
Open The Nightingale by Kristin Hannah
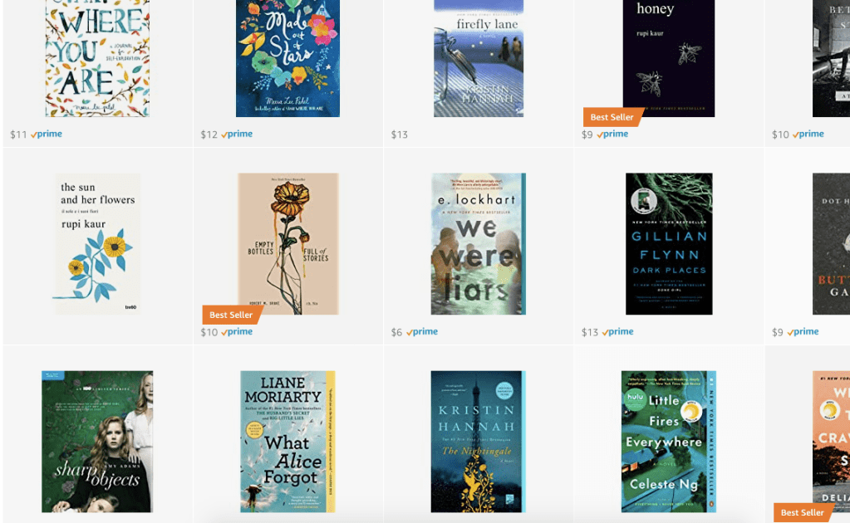click(x=478, y=442)
